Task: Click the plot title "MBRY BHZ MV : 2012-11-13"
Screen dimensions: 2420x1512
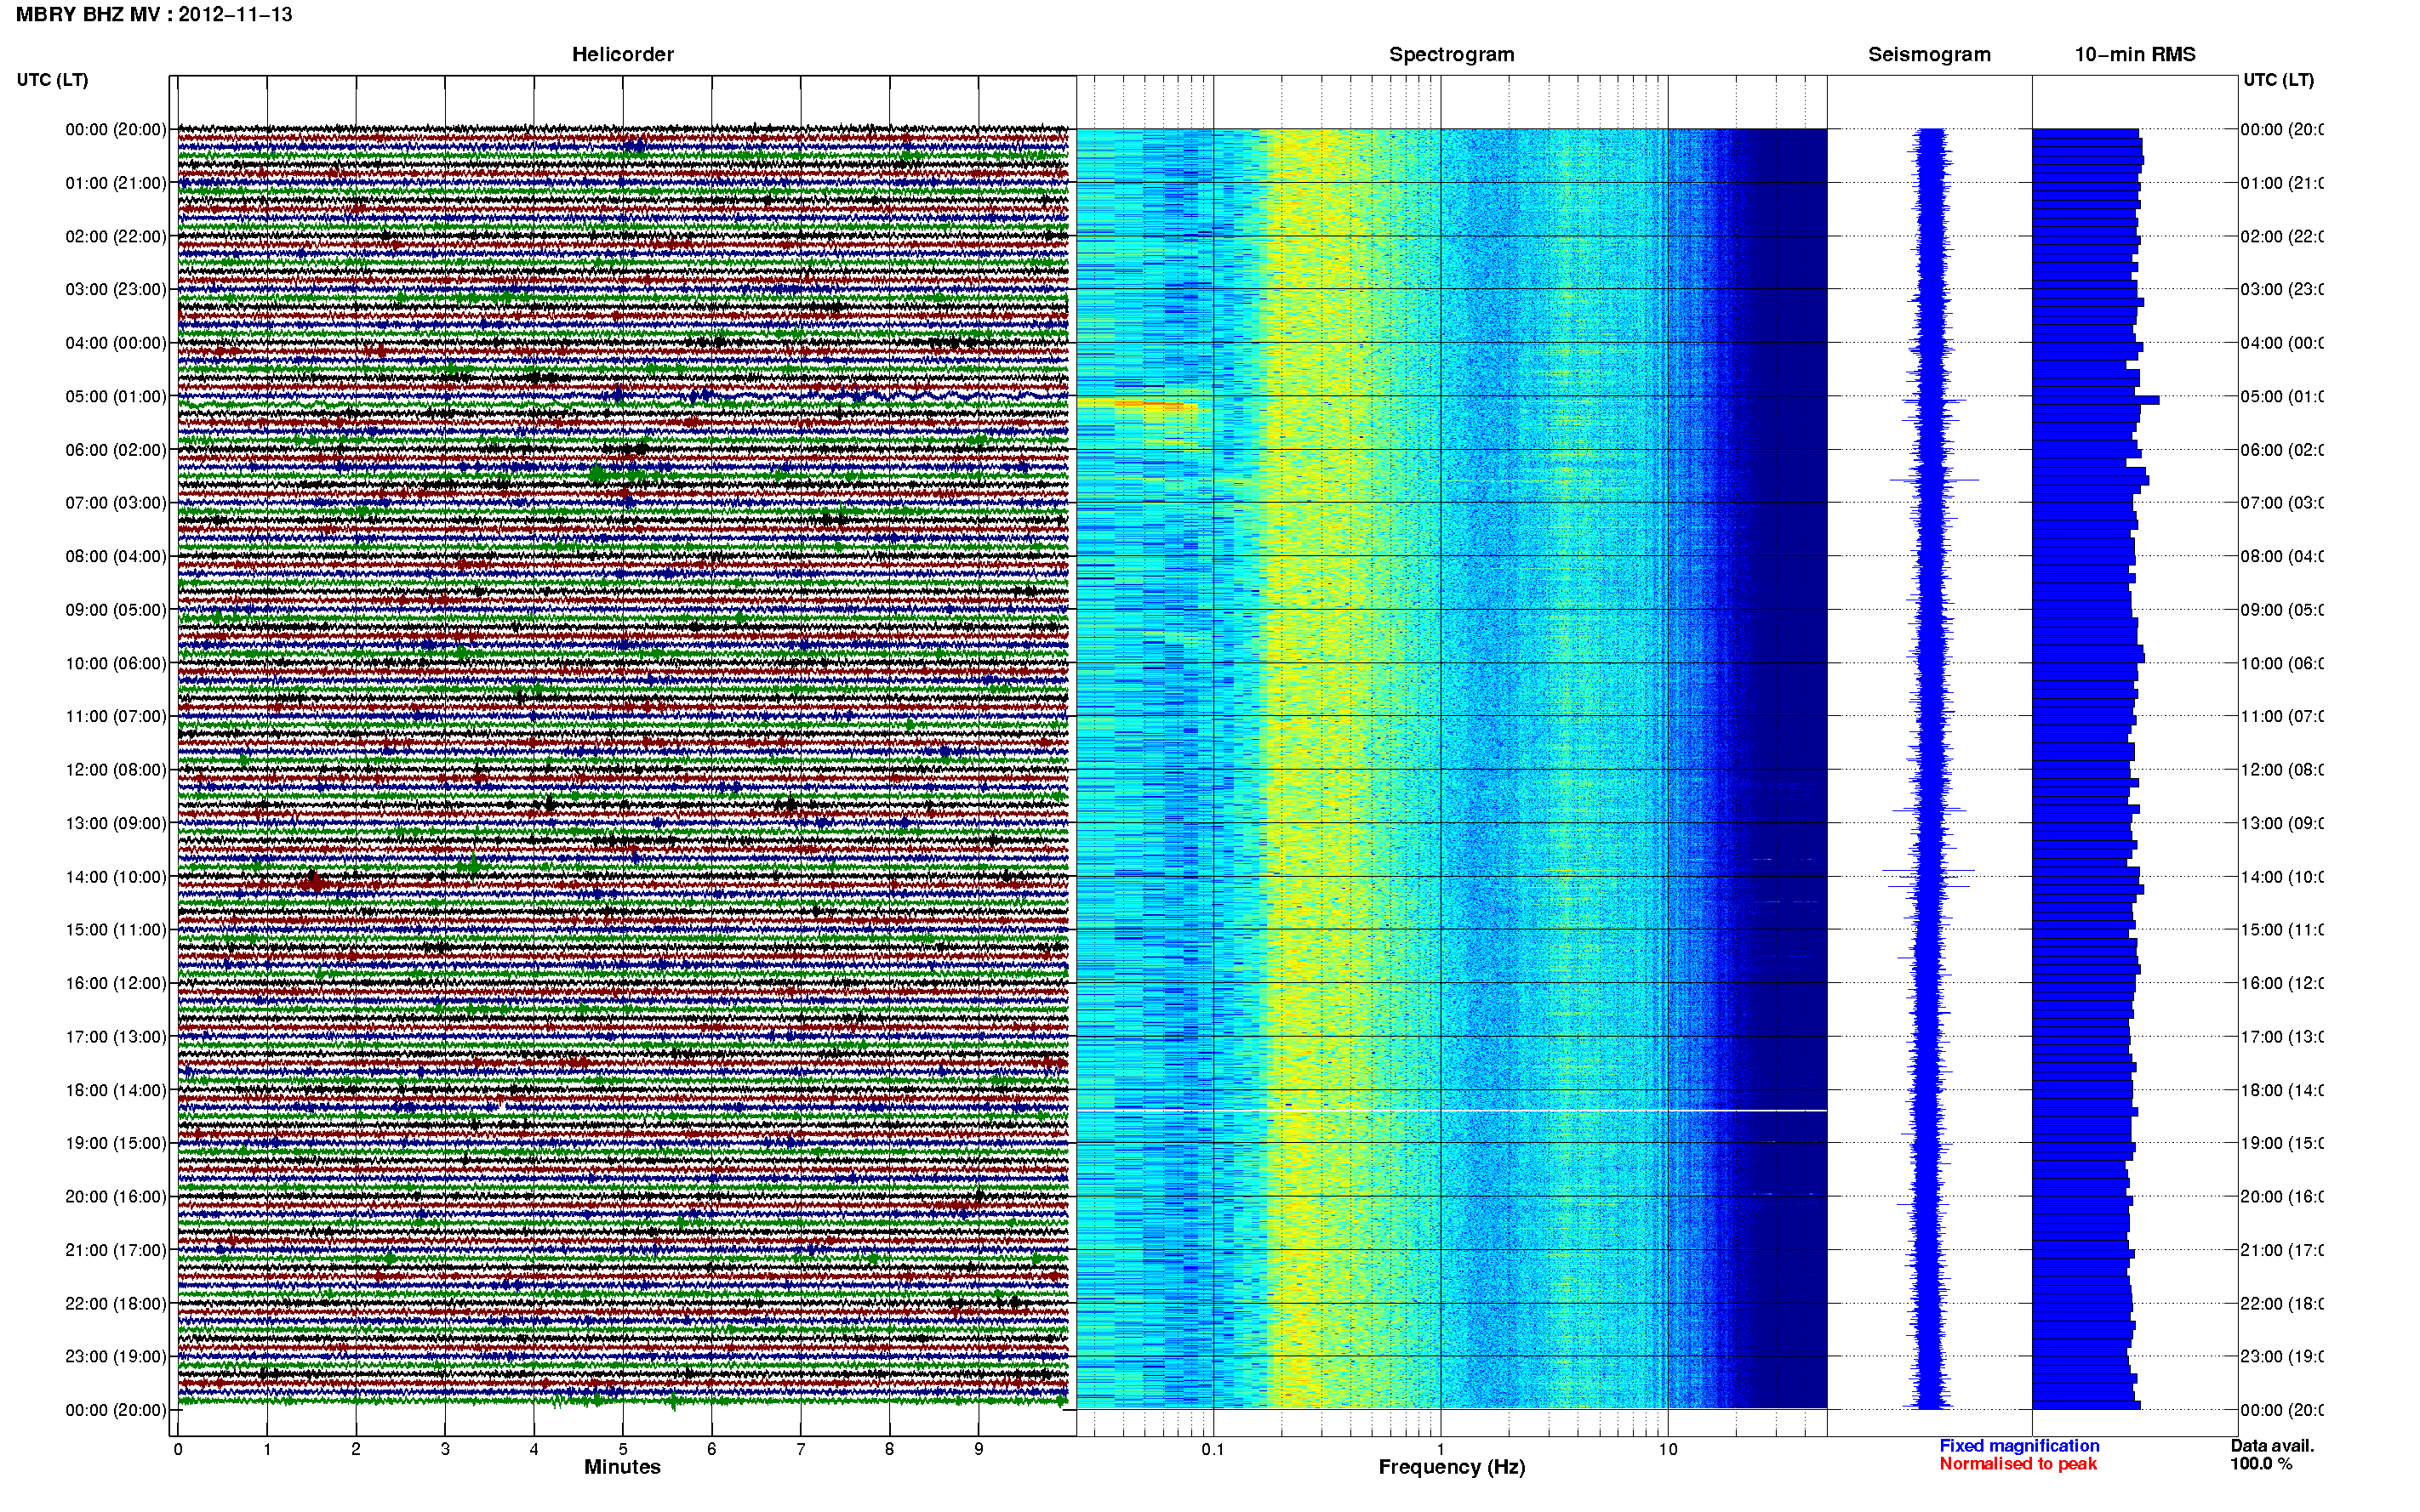Action: click(x=154, y=14)
